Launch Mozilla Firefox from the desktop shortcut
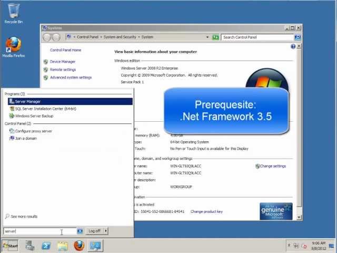This screenshot has width=337, height=253. pyautogui.click(x=14, y=47)
